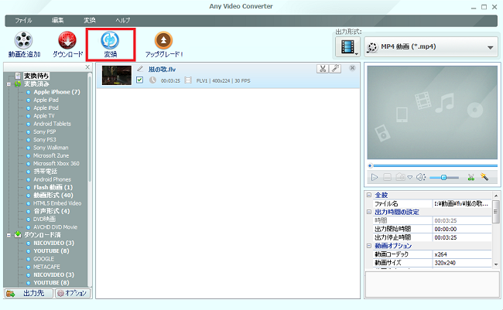Select Apple iPad tree item
Viewport: 503px width, 310px height.
(x=46, y=100)
